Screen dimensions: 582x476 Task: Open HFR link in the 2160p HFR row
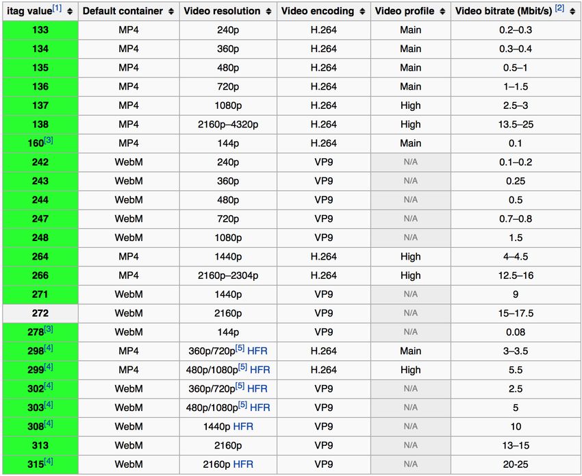(x=243, y=464)
